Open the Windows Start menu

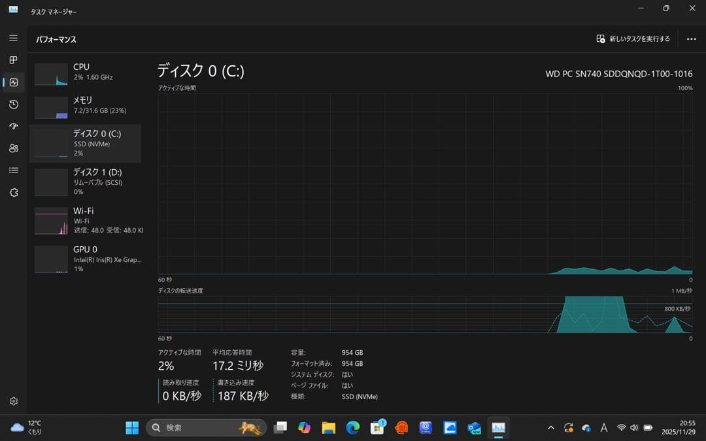tap(131, 427)
